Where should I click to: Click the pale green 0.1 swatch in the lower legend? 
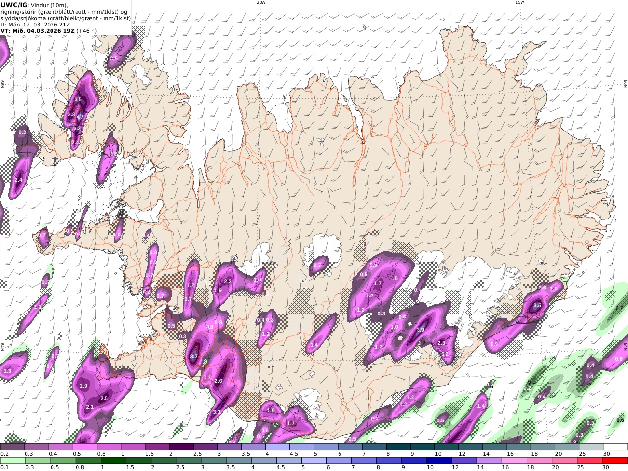(x=13, y=461)
